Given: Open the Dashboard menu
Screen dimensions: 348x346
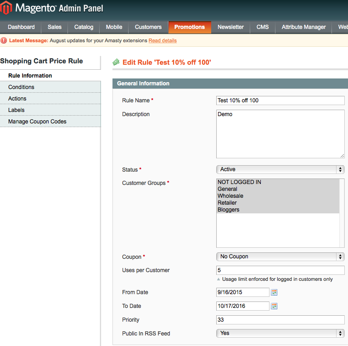Looking at the screenshot, I should [x=21, y=27].
